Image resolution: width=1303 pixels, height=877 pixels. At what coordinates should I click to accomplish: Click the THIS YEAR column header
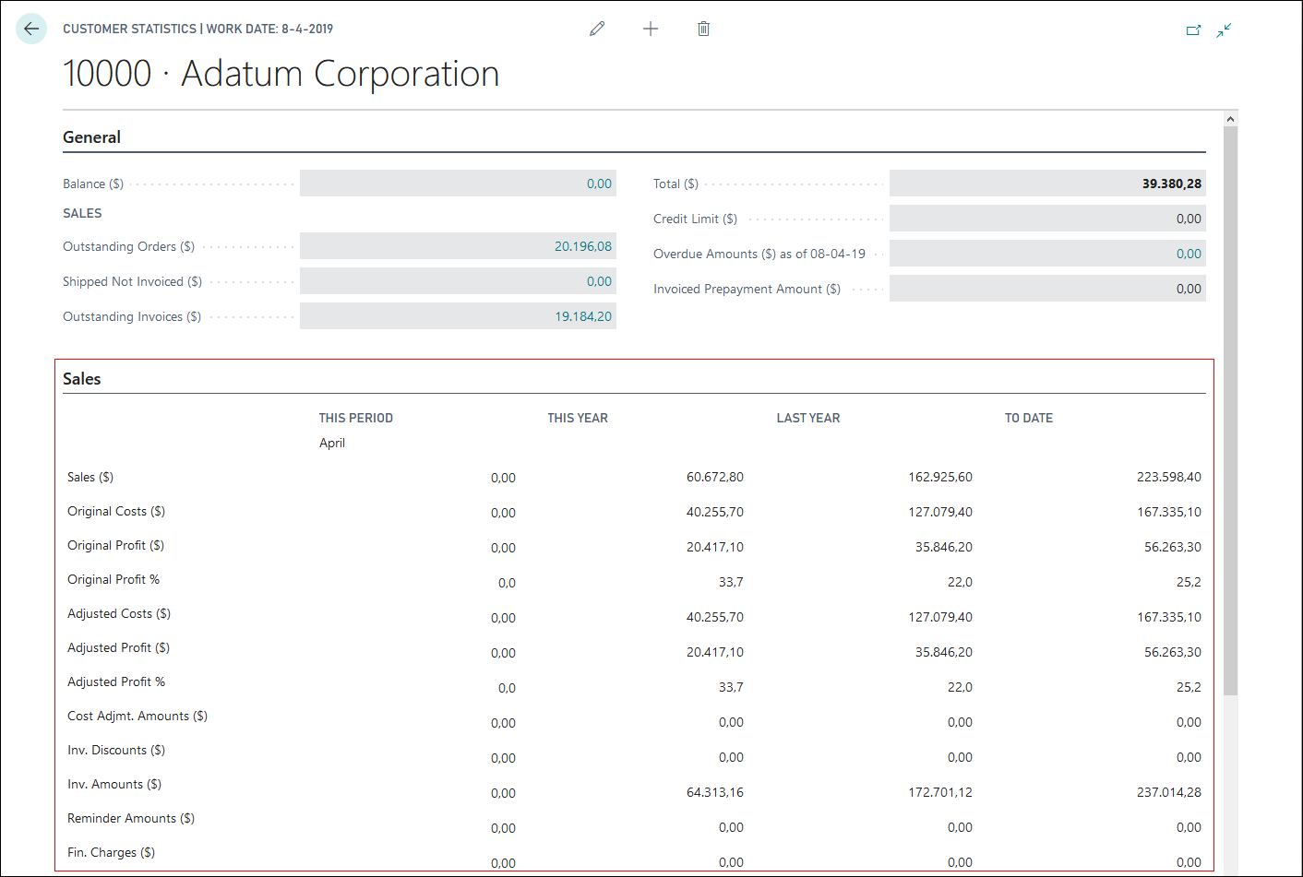(x=578, y=418)
